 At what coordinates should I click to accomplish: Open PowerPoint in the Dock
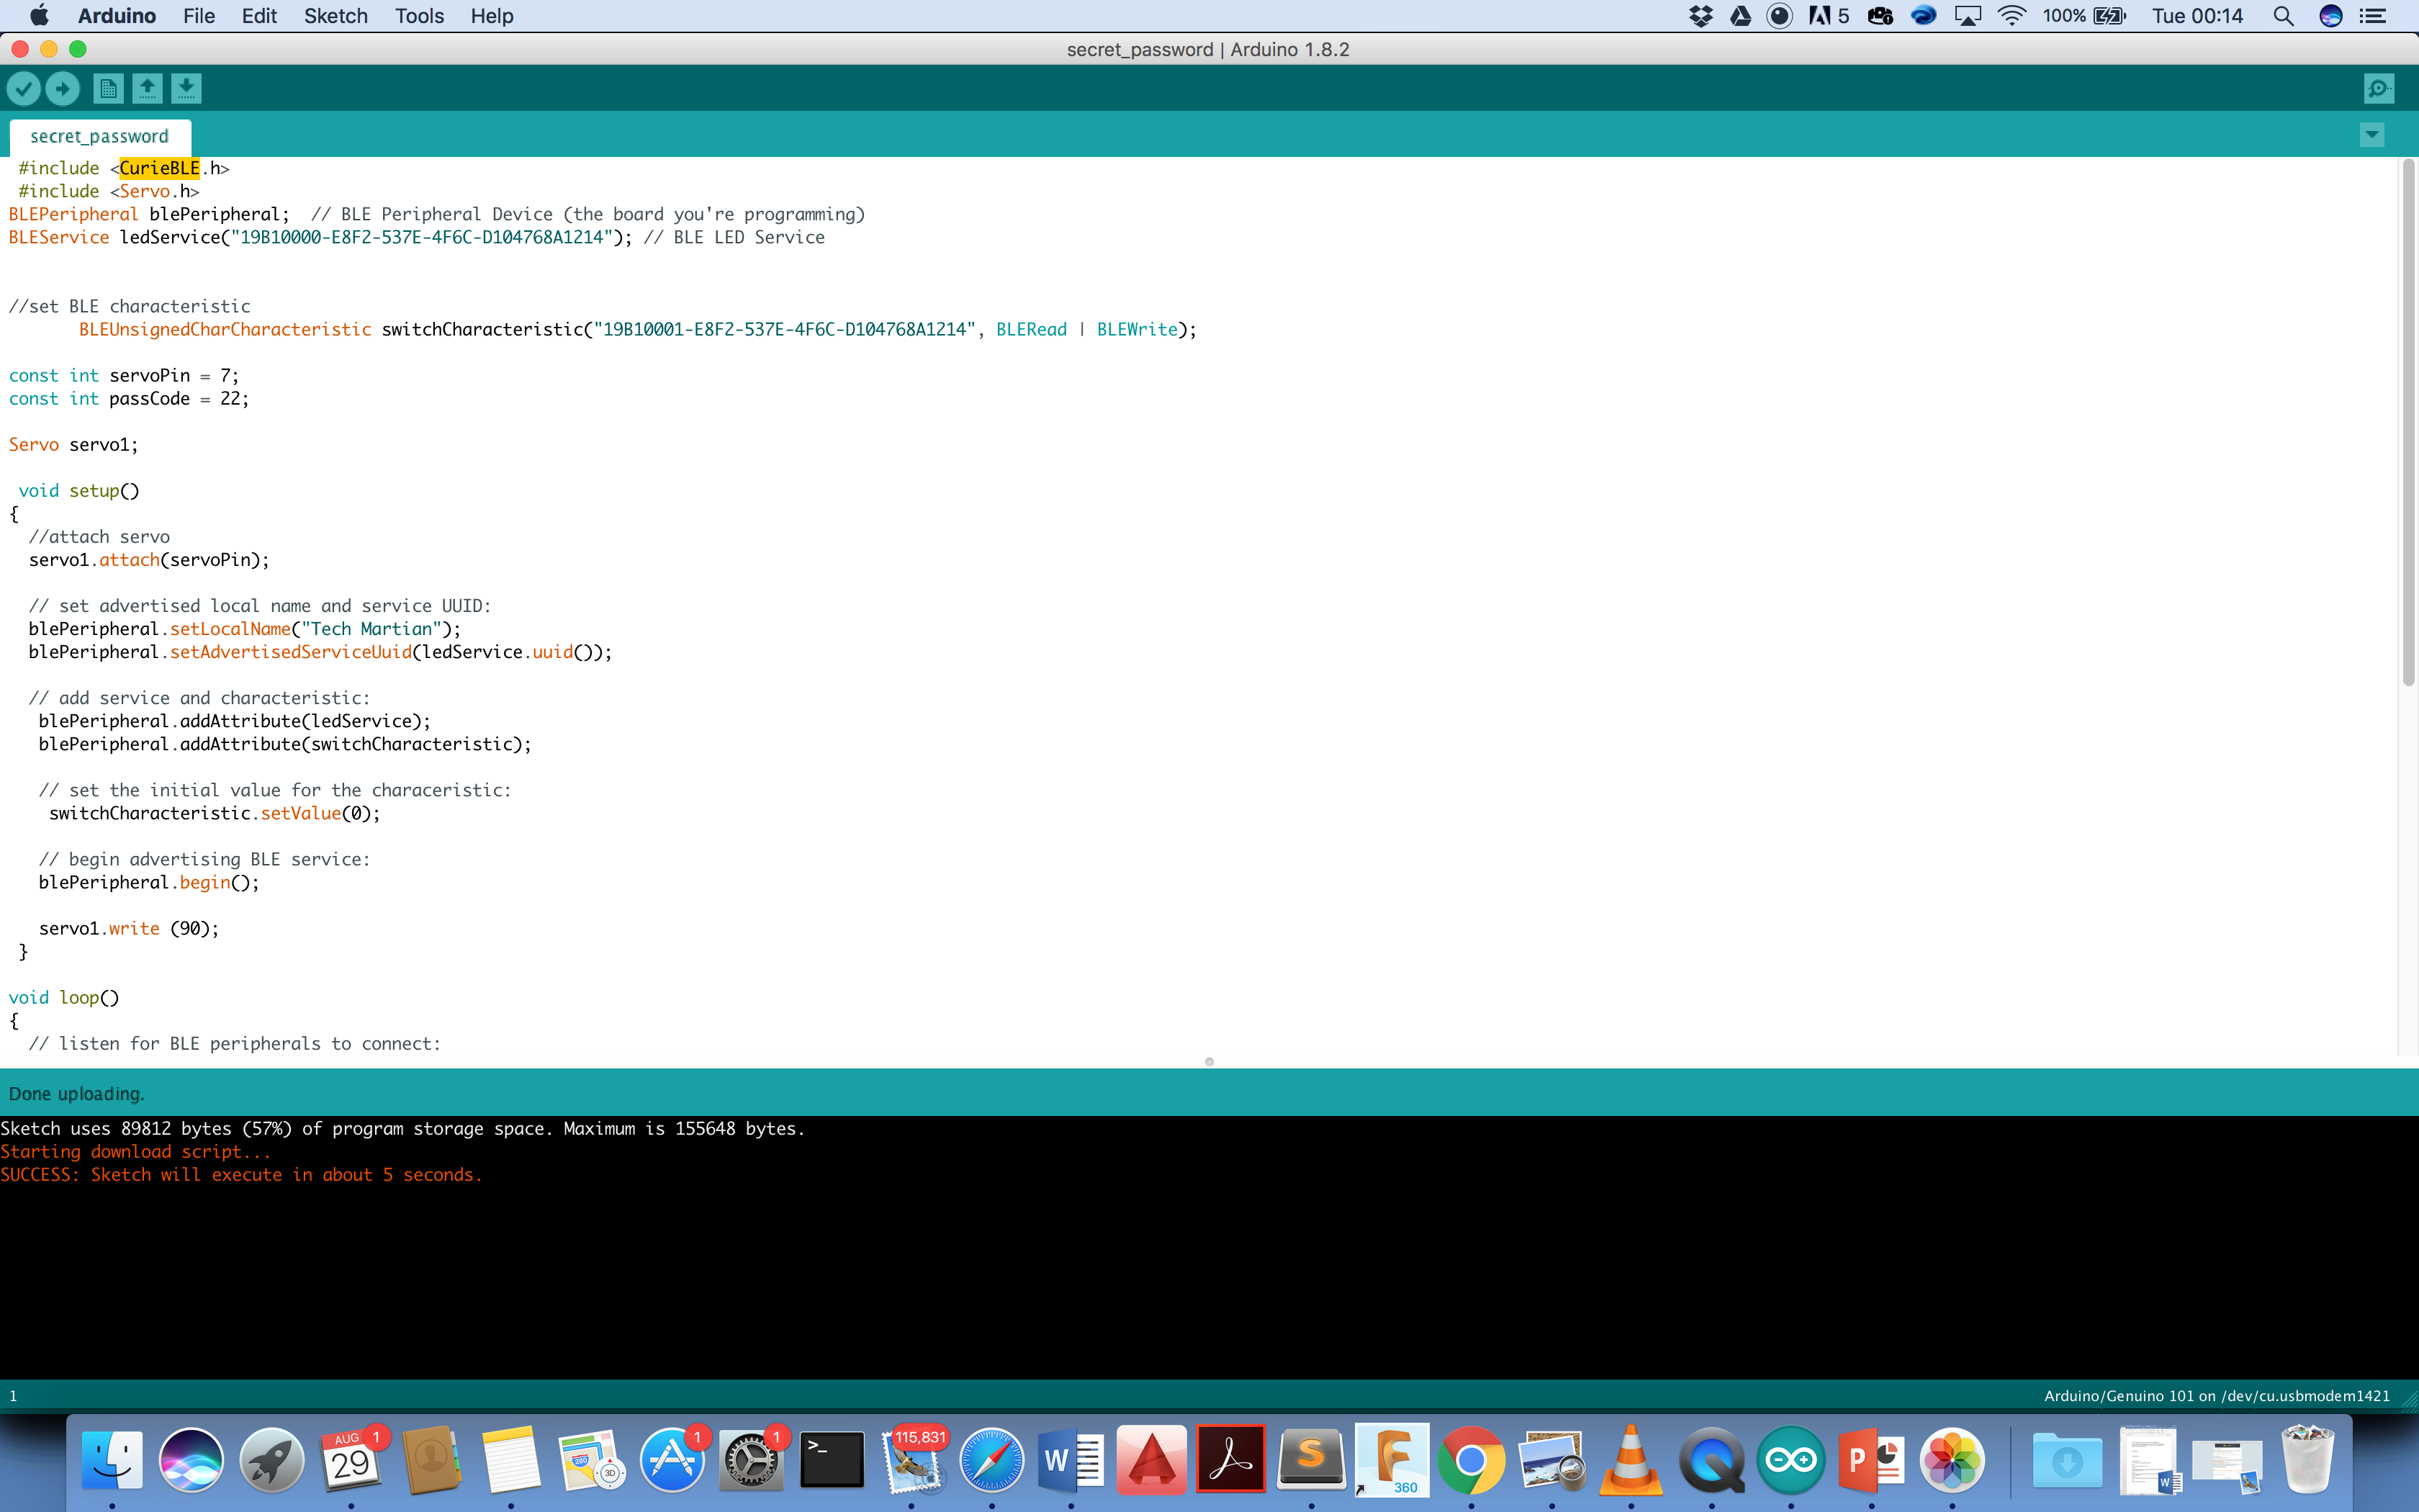point(1871,1460)
